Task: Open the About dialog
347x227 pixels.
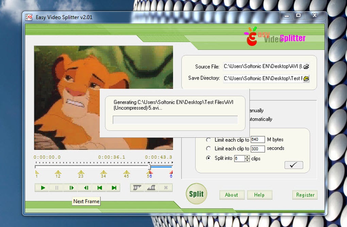Action: 232,195
